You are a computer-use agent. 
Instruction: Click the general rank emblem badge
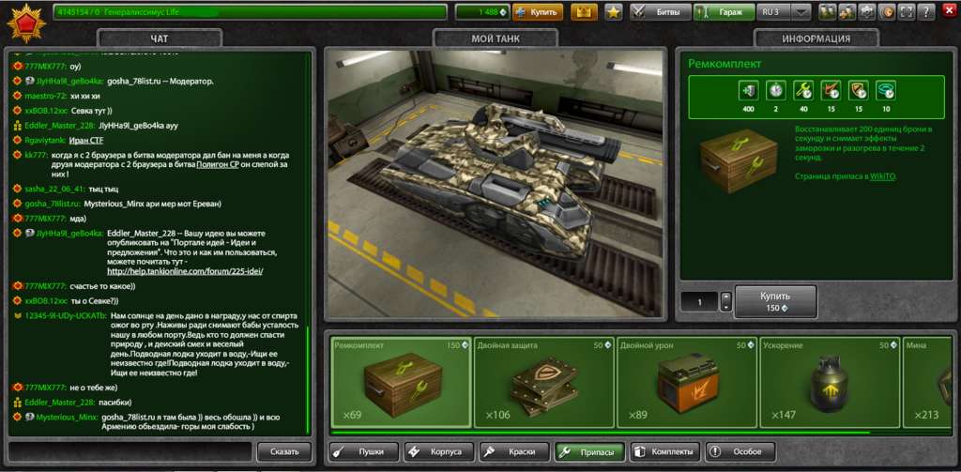pyautogui.click(x=25, y=23)
